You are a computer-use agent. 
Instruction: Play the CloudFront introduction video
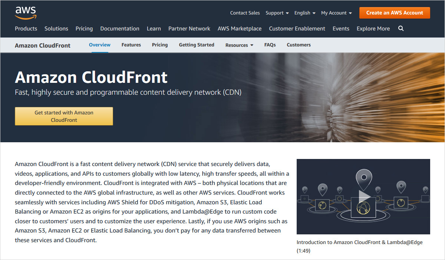point(363,196)
